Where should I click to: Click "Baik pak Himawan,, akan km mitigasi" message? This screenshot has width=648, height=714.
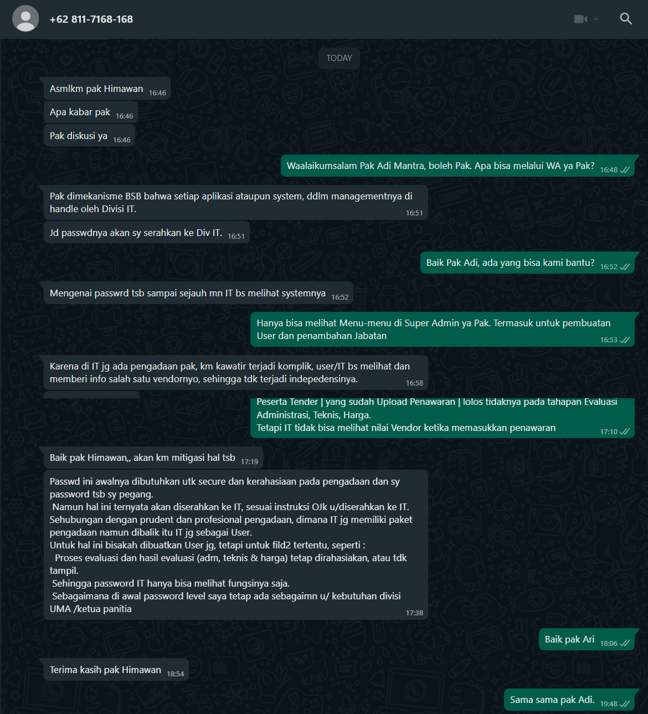point(142,458)
